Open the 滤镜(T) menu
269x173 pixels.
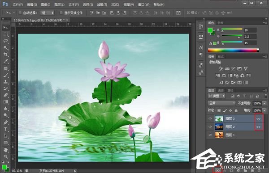pos(102,4)
